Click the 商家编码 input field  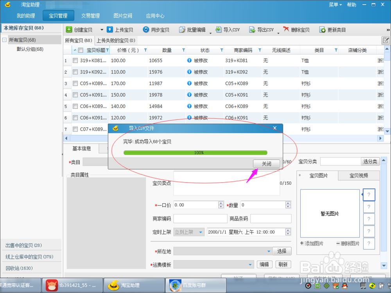(200, 219)
